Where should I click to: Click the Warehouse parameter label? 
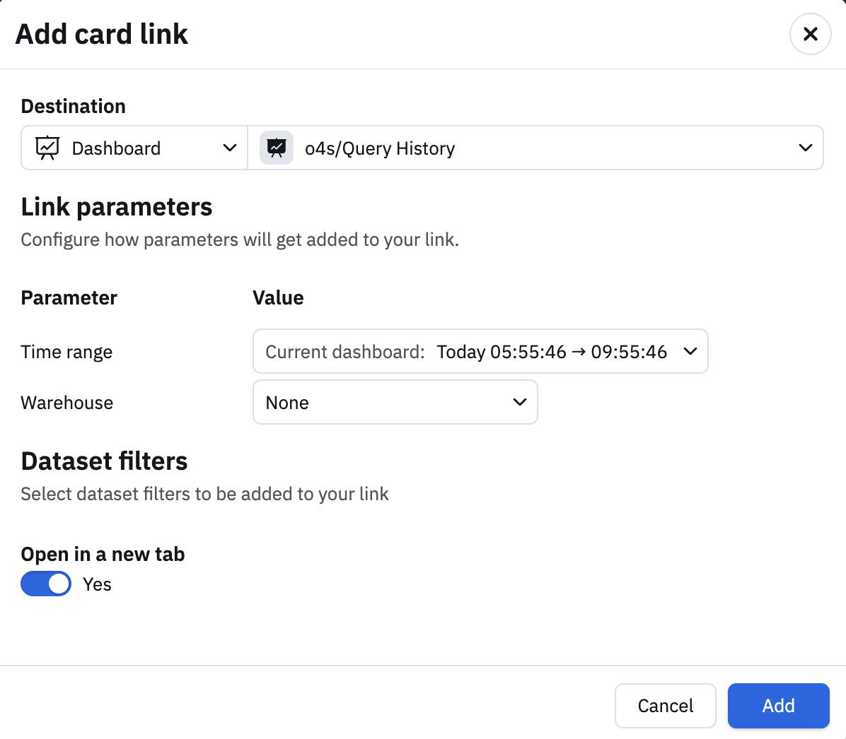click(x=67, y=403)
